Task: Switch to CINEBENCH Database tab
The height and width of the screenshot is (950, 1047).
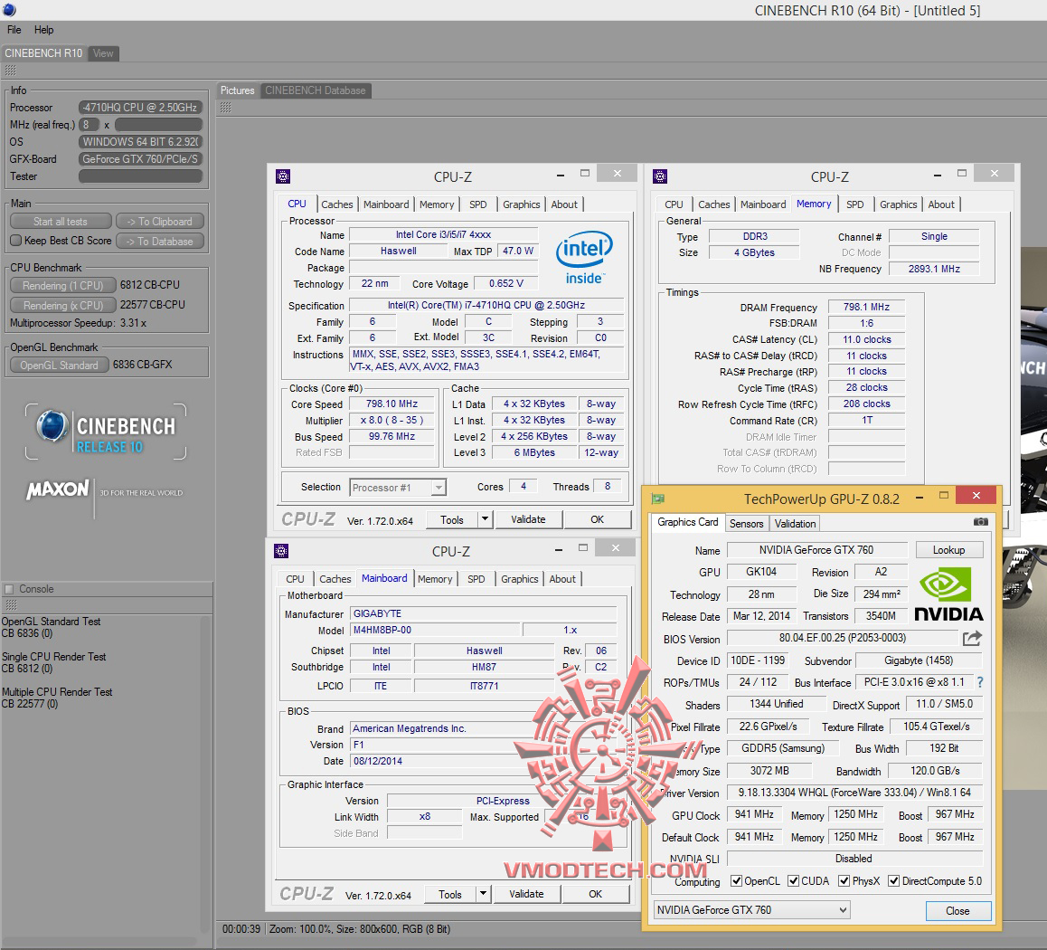Action: tap(316, 90)
